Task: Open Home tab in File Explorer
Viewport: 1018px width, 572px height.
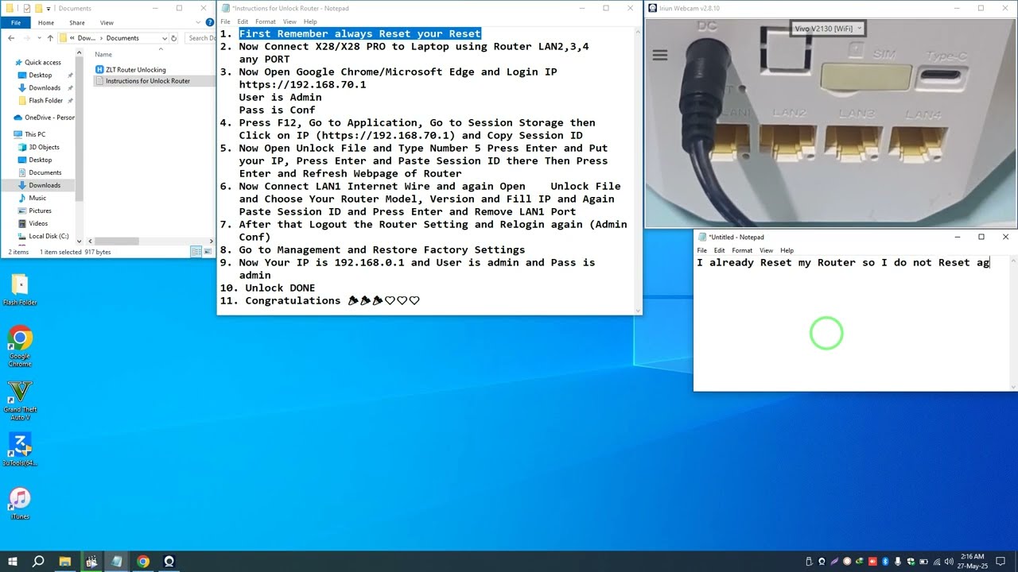Action: click(46, 23)
